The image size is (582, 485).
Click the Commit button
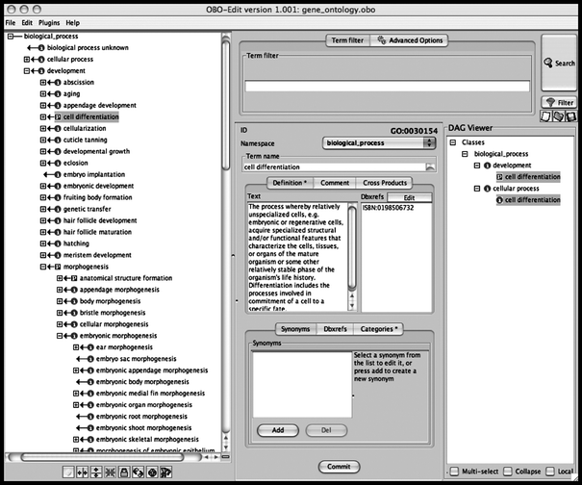click(339, 467)
